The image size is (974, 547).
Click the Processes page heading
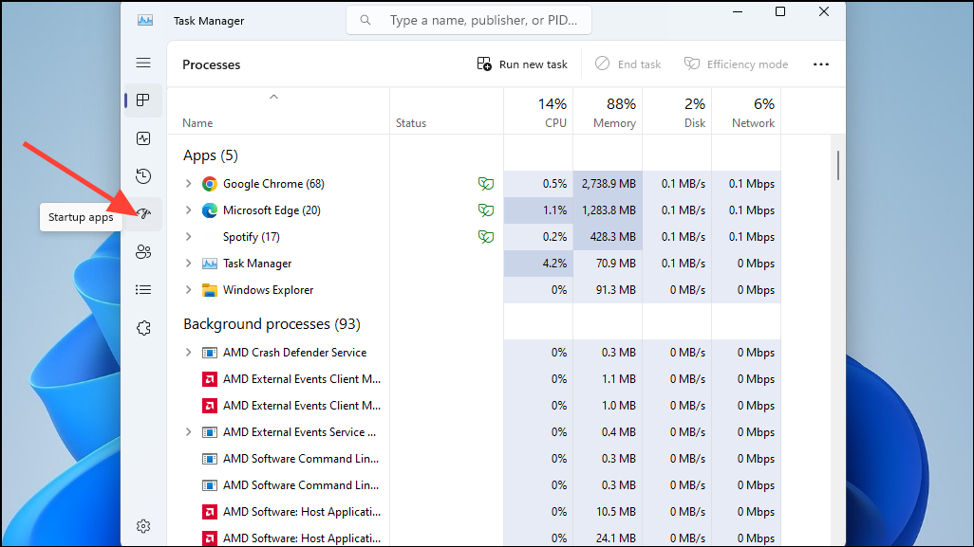click(211, 64)
